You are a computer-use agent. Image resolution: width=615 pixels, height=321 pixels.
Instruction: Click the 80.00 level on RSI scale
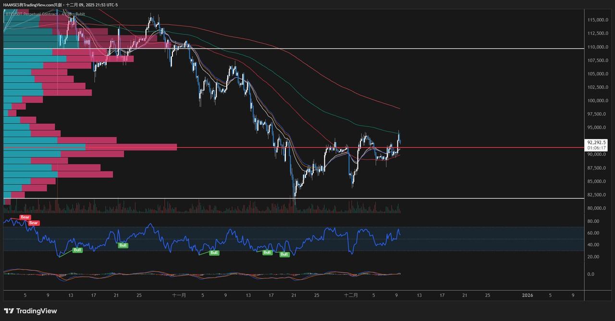click(x=593, y=222)
